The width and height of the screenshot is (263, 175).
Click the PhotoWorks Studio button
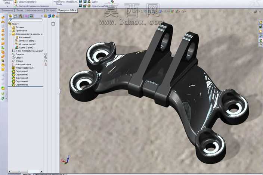click(59, 2)
